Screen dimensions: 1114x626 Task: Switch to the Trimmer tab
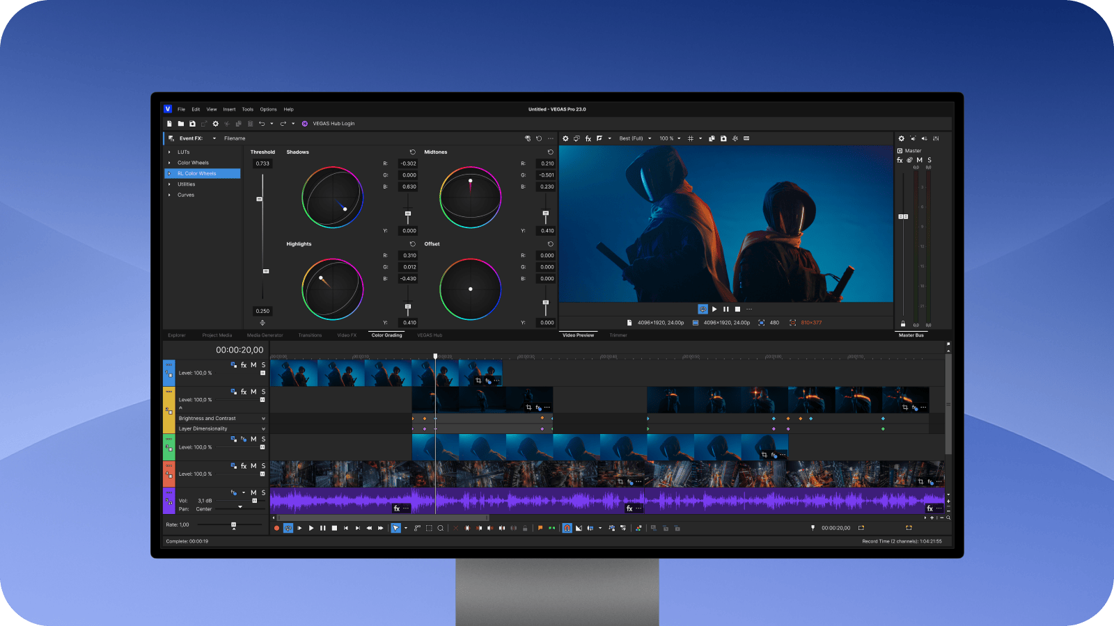pyautogui.click(x=618, y=335)
